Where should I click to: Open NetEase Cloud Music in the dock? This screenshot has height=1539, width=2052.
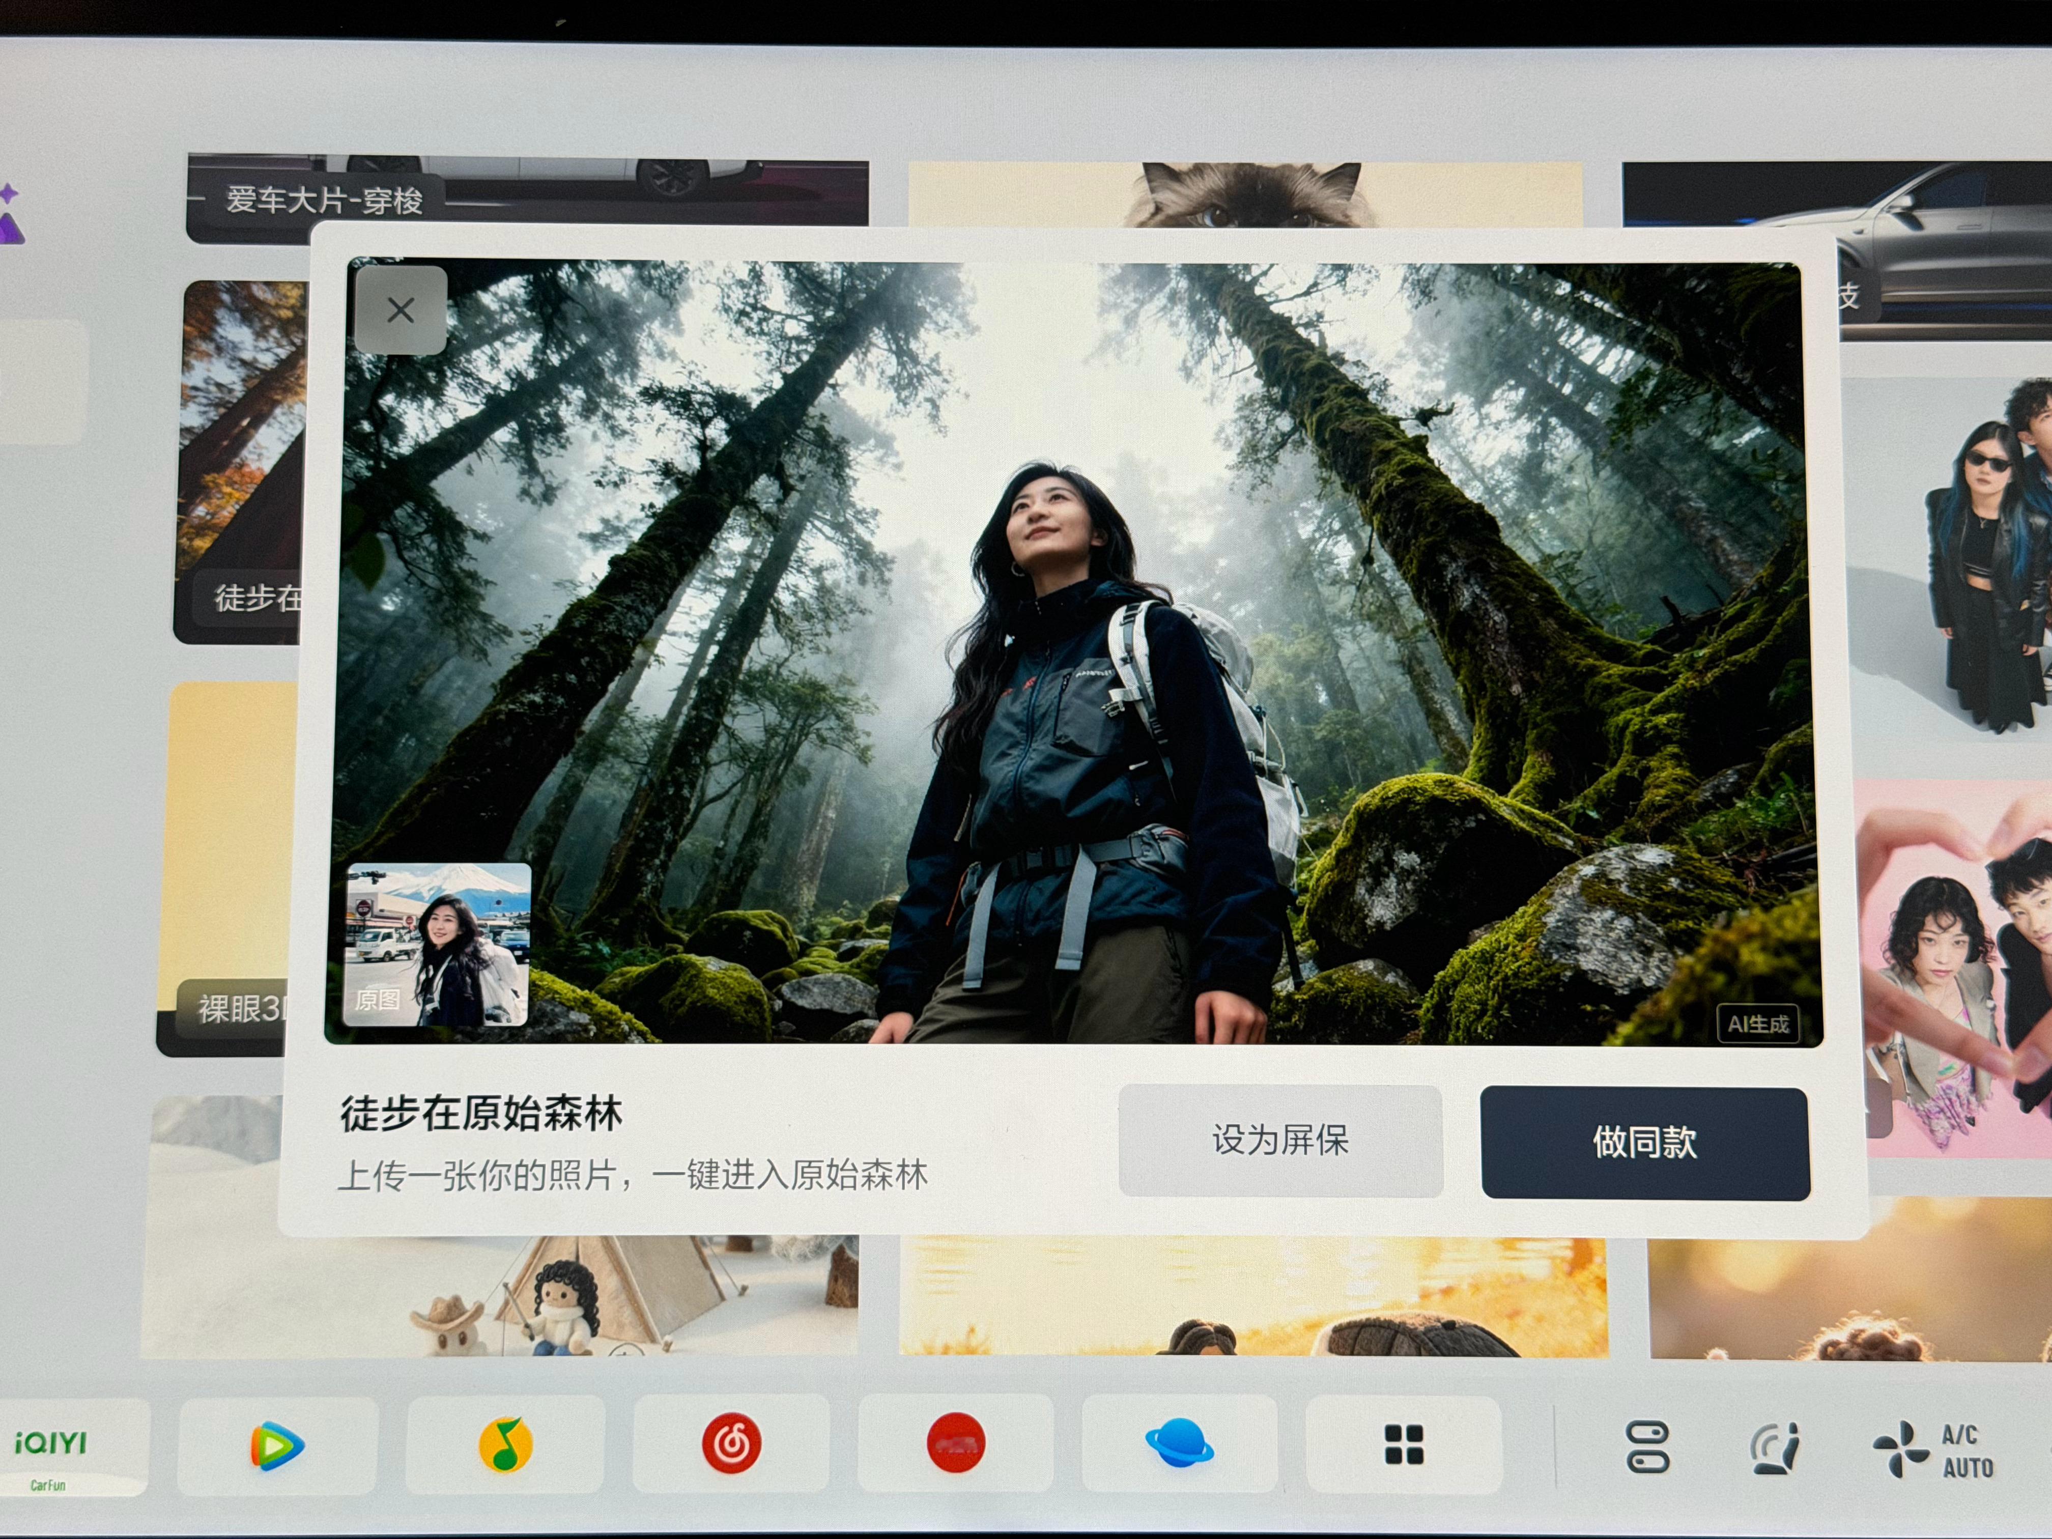point(731,1443)
